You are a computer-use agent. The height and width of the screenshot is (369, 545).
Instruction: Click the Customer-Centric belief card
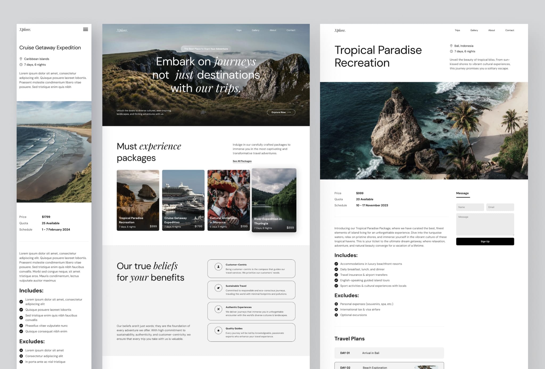251,269
